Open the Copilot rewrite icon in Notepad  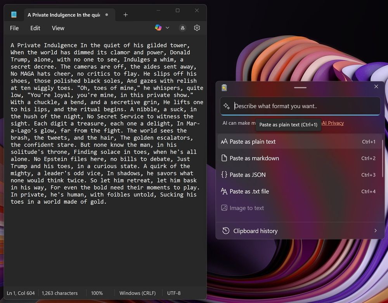158,28
